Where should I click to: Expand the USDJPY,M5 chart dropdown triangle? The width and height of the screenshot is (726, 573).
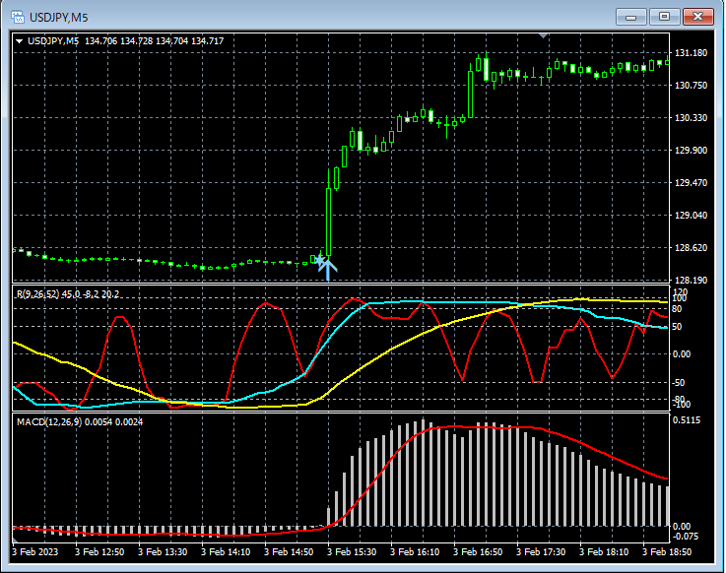20,41
